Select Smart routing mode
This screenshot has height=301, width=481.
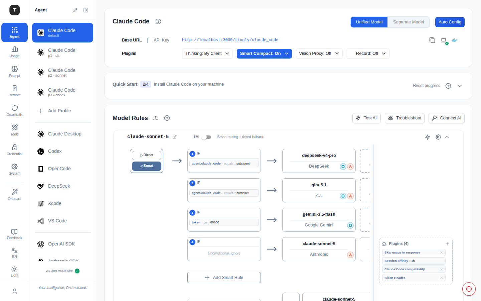pyautogui.click(x=147, y=166)
